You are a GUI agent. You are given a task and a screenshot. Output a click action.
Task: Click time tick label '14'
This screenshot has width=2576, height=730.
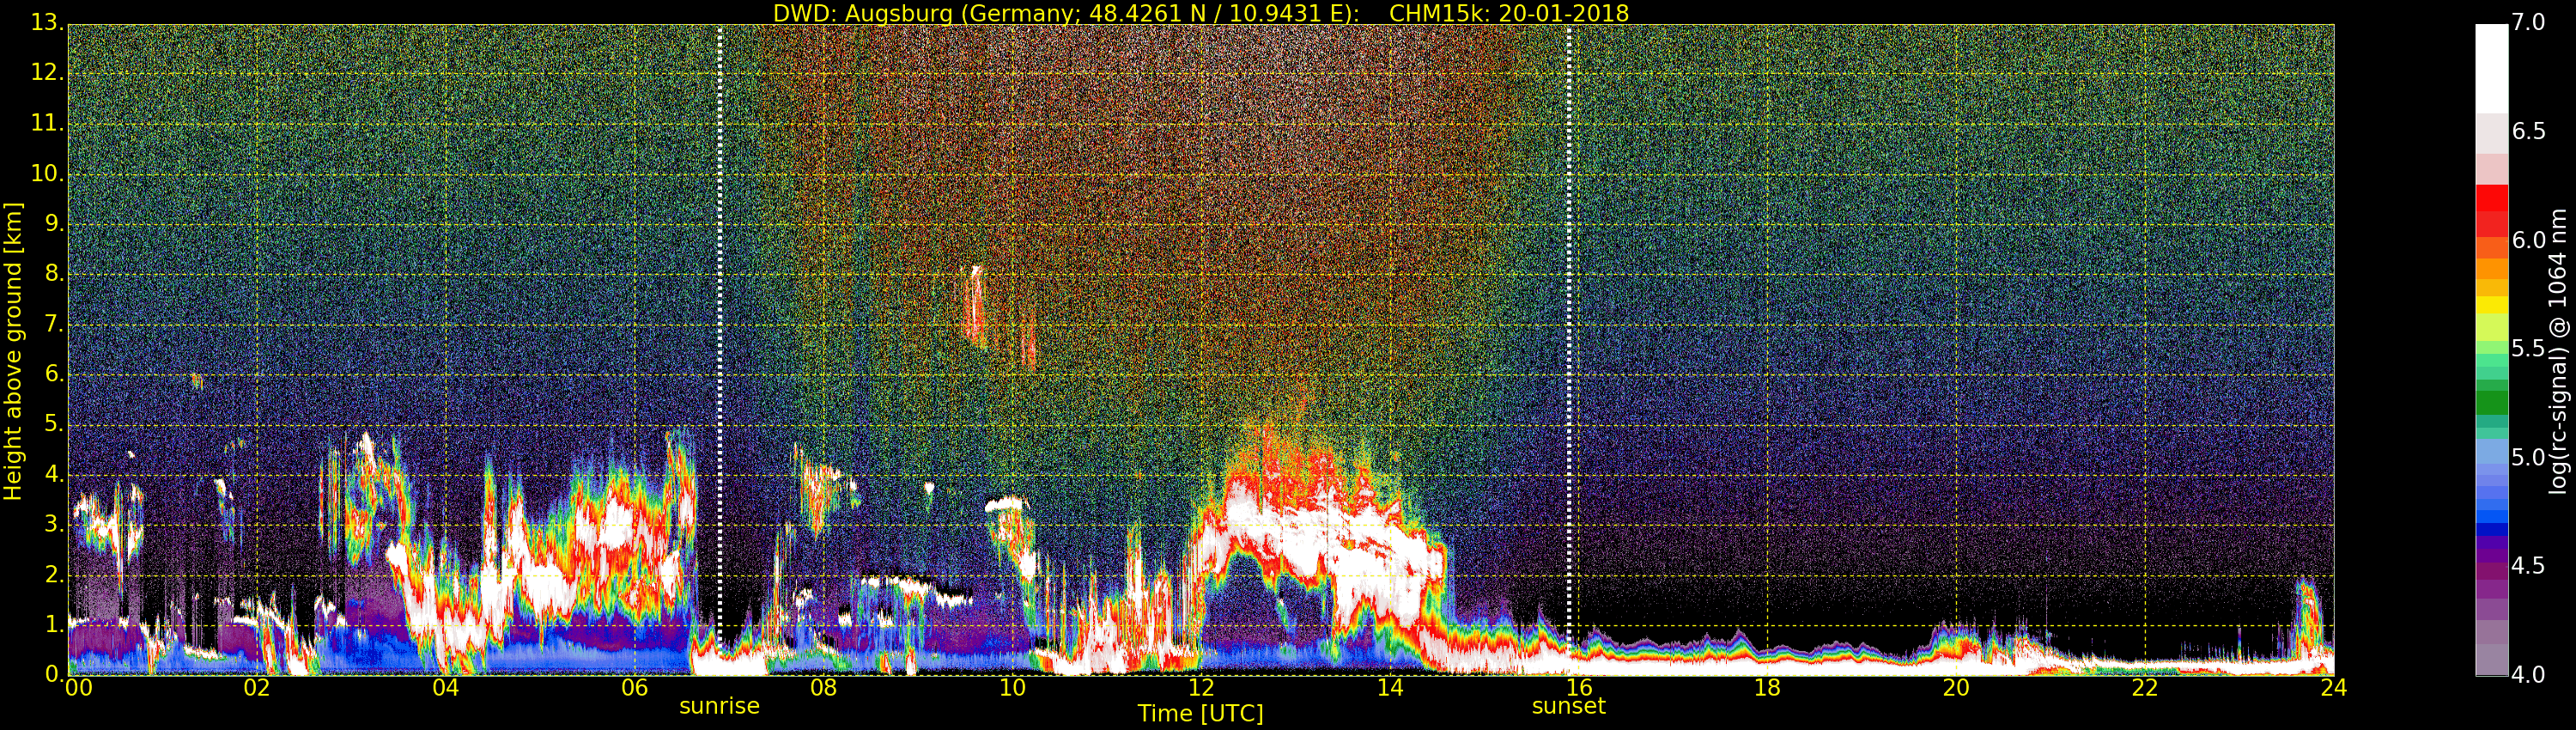tap(1390, 687)
